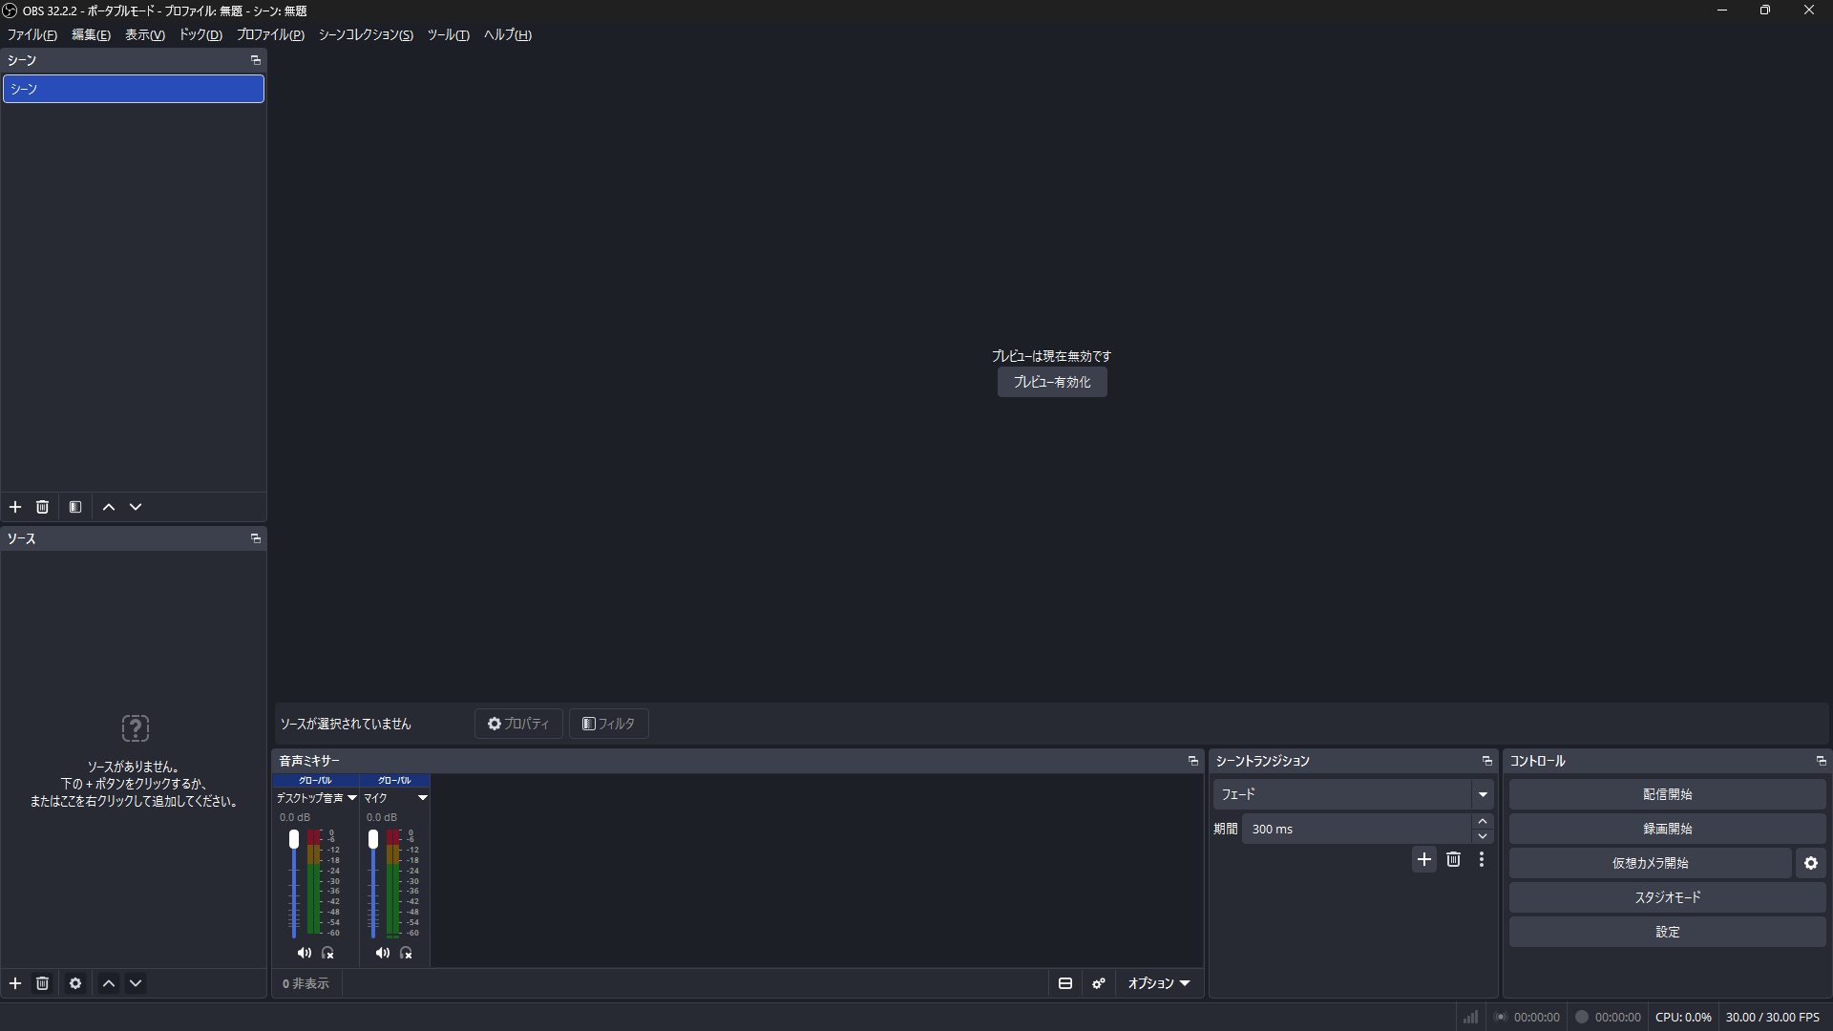Expand the デスクトップ音声 channel menu arrow
Screen dimensions: 1833x1031
point(352,798)
